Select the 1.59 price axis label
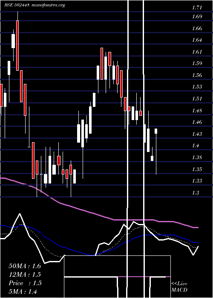Image resolution: width=213 pixels, height=298 pixels. point(197,63)
